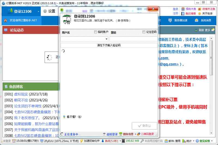The height and width of the screenshot is (145, 218).
Task: Click the gear icon beside 设置
Action: 45,11
